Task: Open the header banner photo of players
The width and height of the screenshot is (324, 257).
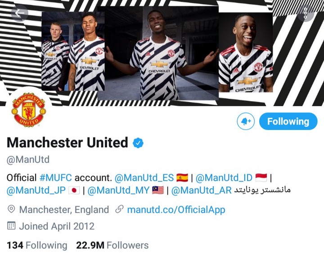Action: (162, 53)
